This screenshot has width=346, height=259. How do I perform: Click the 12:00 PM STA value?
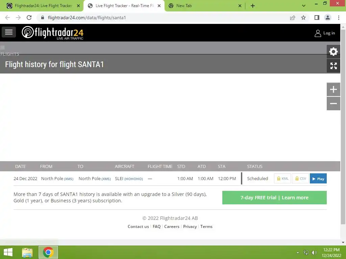[x=227, y=179]
